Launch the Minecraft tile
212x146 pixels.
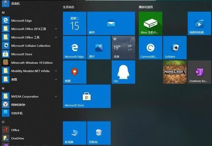(175, 72)
